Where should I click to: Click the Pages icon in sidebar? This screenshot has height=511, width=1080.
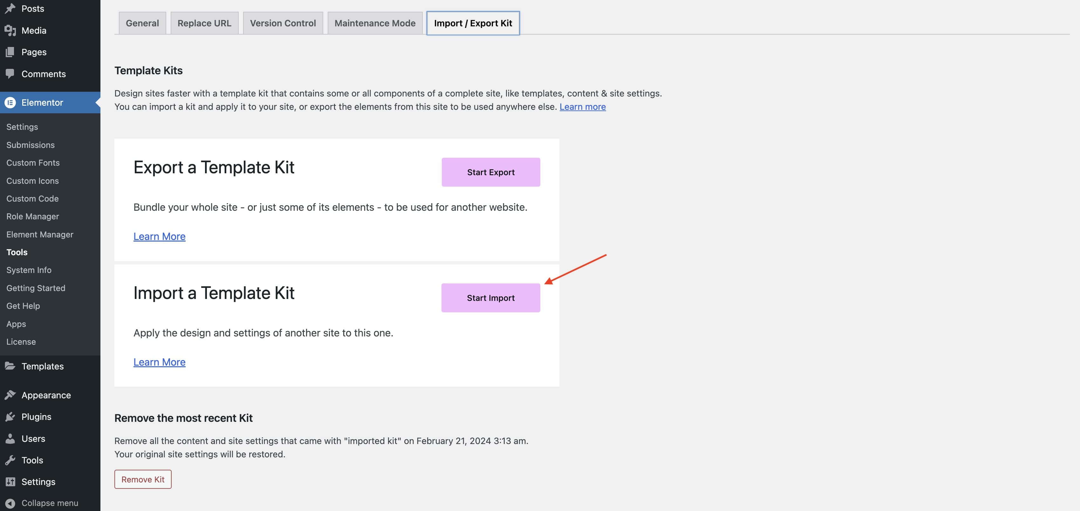point(10,52)
